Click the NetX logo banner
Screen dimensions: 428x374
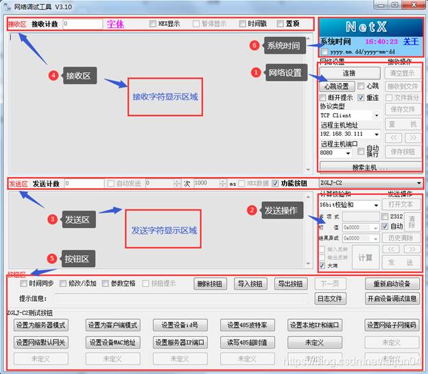370,27
